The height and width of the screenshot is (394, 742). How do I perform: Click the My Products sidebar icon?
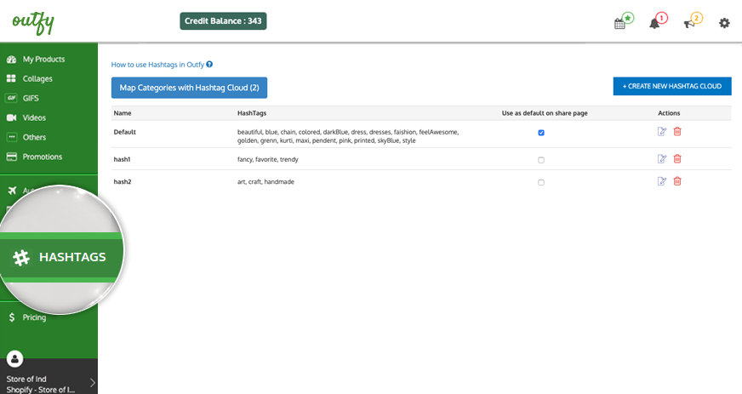pos(11,59)
